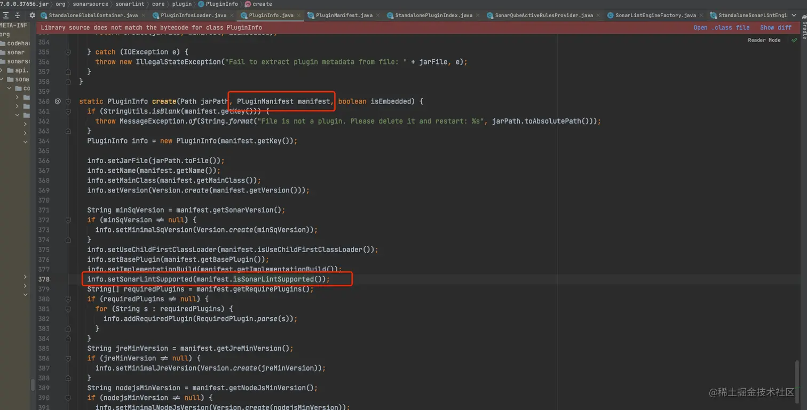The height and width of the screenshot is (410, 807).
Task: Switch to SonarLintEngineFactory.java tab
Action: pos(655,15)
